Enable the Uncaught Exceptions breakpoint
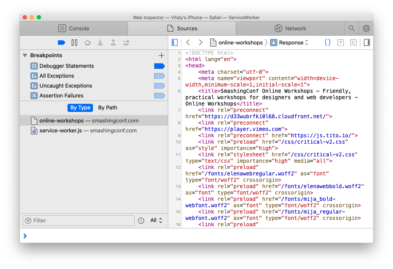 pos(159,86)
